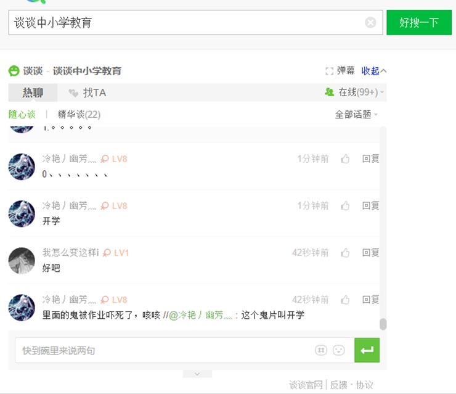Reply to the "0、、、、" message
Image resolution: width=456 pixels, height=394 pixels.
point(370,159)
